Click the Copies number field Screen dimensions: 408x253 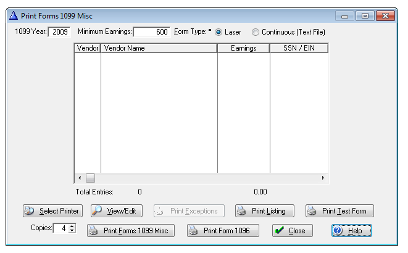coord(60,229)
